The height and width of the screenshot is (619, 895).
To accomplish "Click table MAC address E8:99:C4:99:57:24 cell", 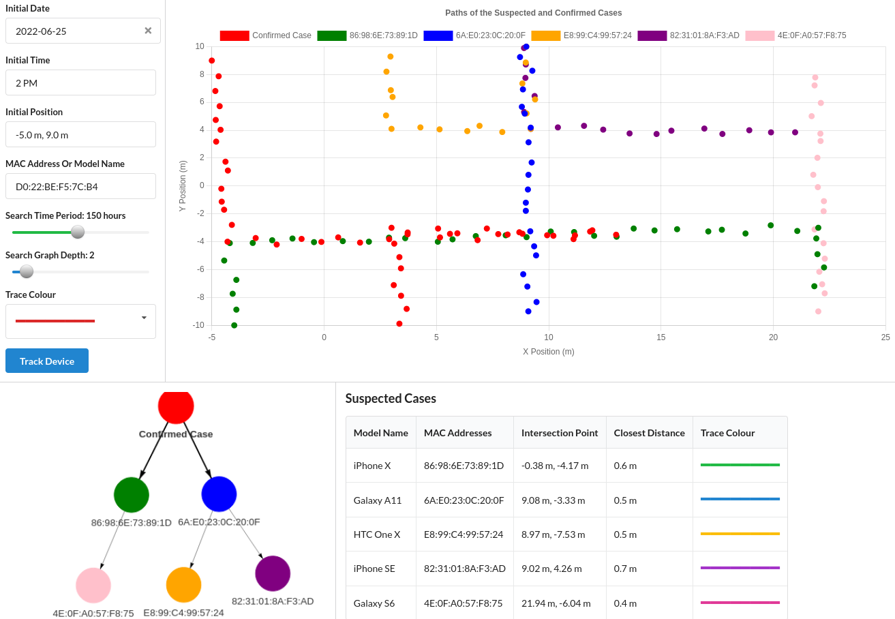I will pyautogui.click(x=464, y=534).
